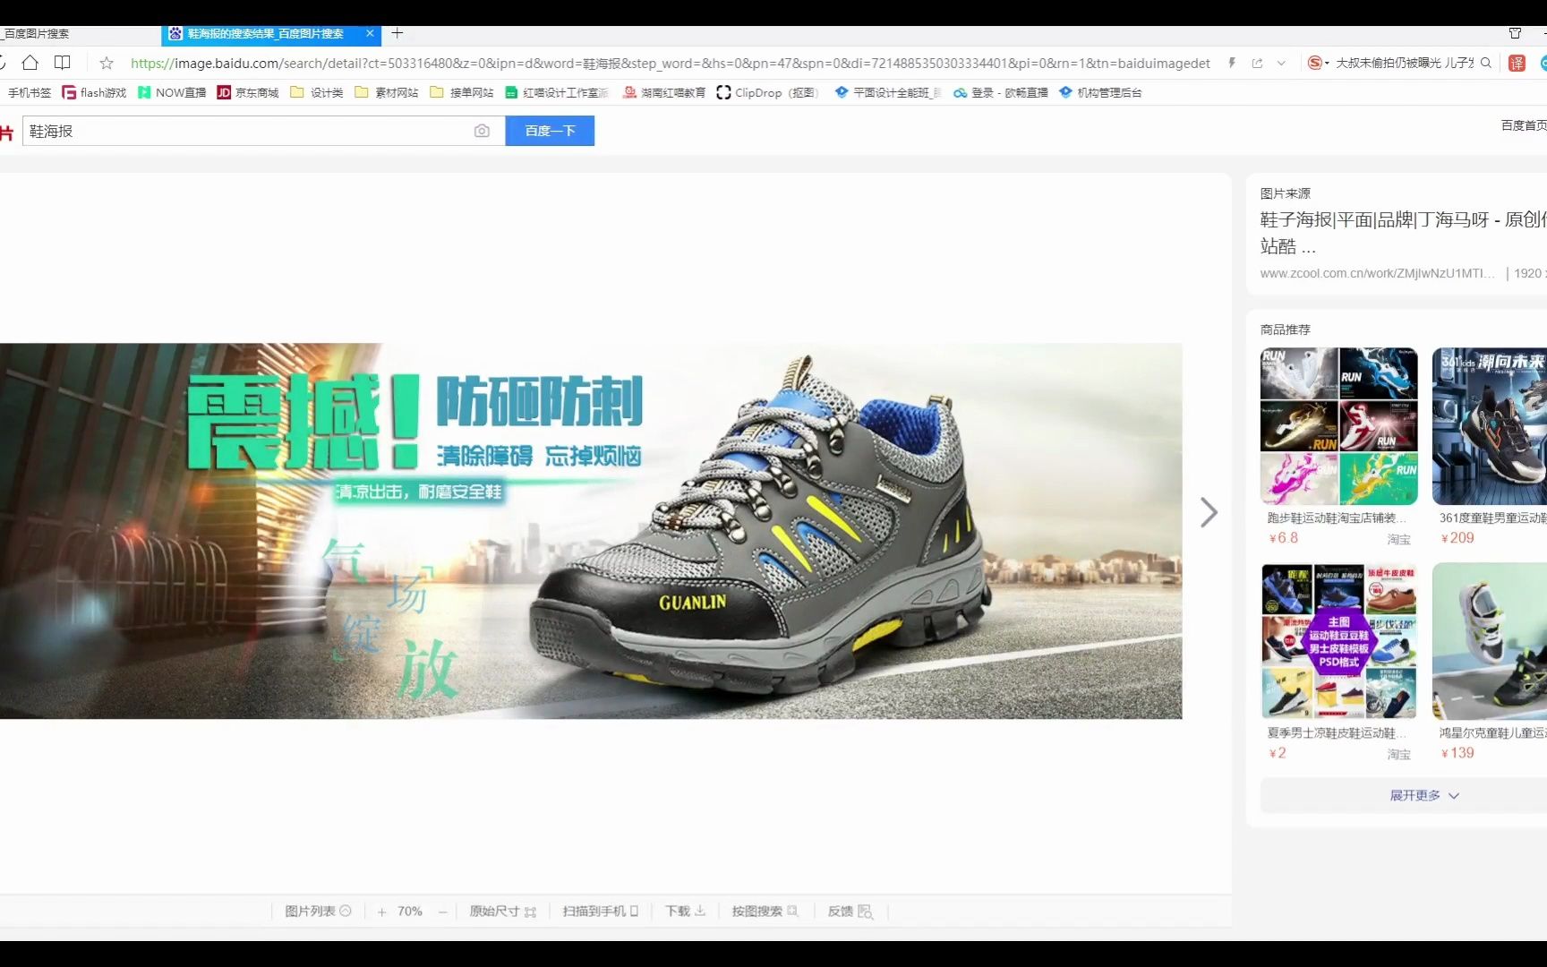Open the flash游戏 bookmark
1547x967 pixels.
pyautogui.click(x=94, y=92)
